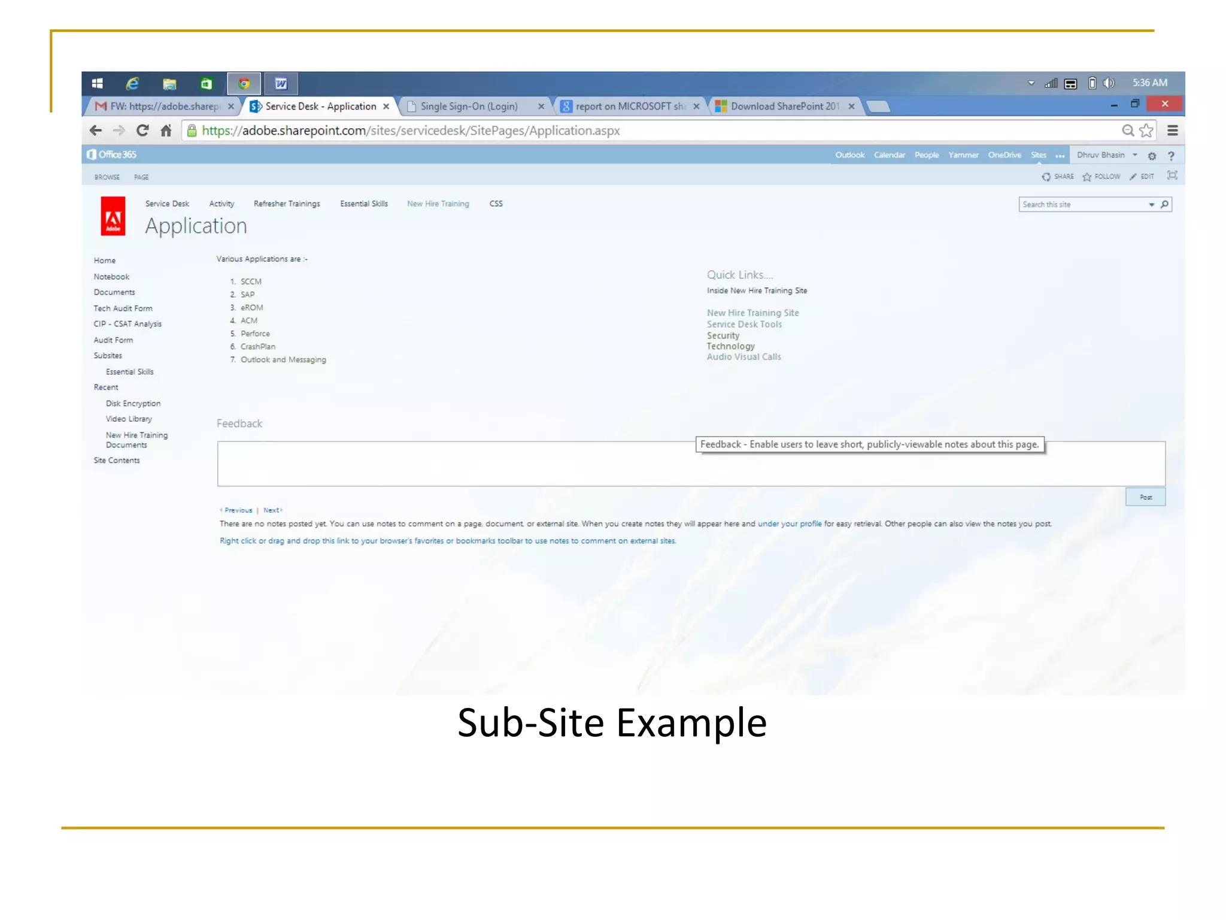Image resolution: width=1226 pixels, height=920 pixels.
Task: Close the Single Sign-On tab
Action: [x=541, y=107]
